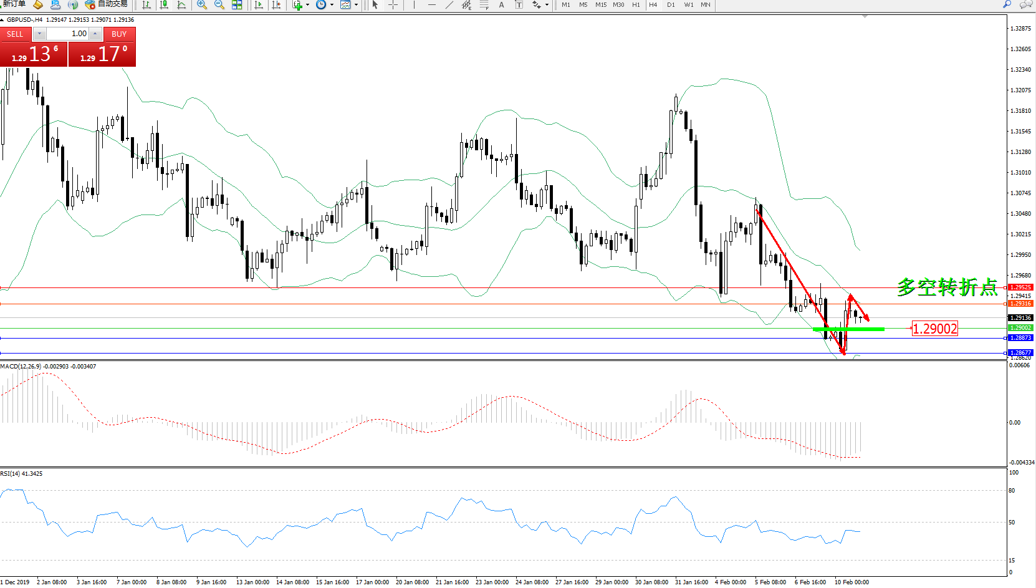Screen dimensions: 1036x588
Task: Switch to the M15 timeframe
Action: click(x=600, y=5)
